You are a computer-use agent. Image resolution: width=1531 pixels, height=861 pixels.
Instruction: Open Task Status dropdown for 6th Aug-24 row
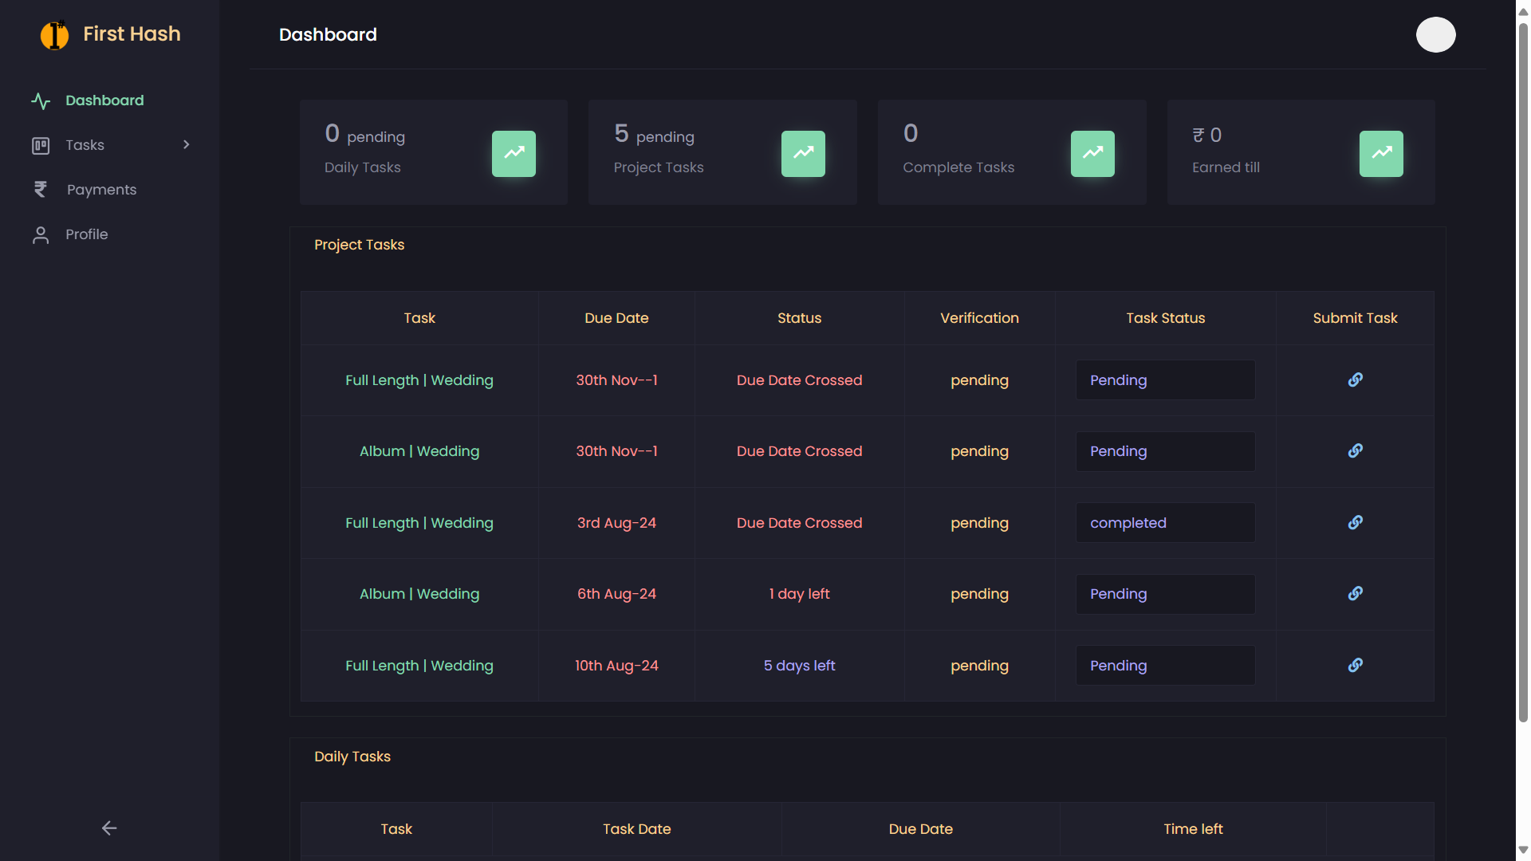coord(1165,594)
